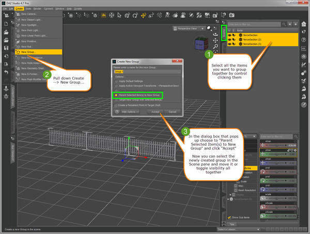
Task: Click the search magnifier in Scene pane
Action: tap(284, 24)
